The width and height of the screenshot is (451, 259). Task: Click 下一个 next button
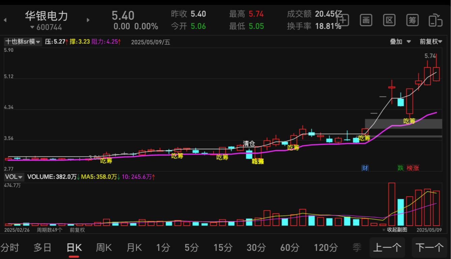429,248
